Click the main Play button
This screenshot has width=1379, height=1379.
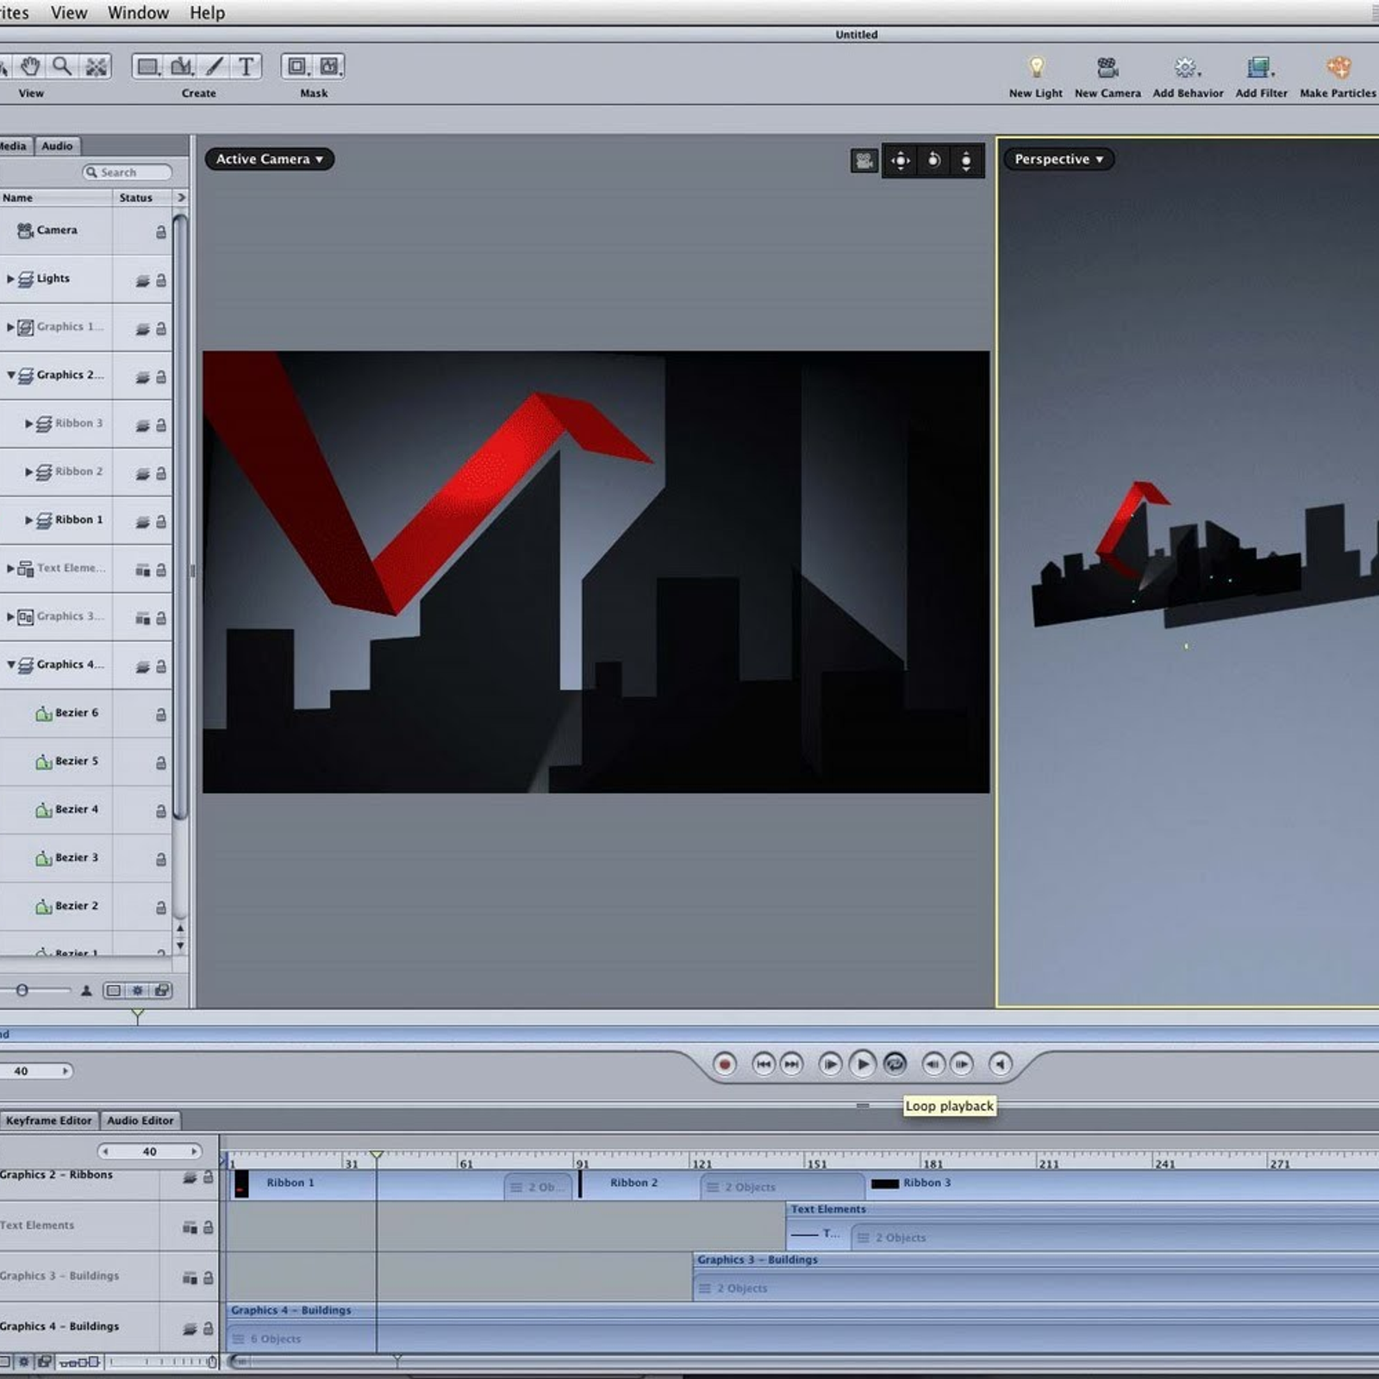(863, 1064)
